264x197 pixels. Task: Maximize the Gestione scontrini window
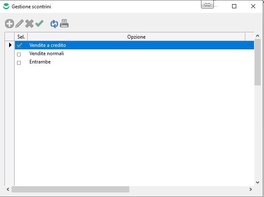pyautogui.click(x=234, y=6)
